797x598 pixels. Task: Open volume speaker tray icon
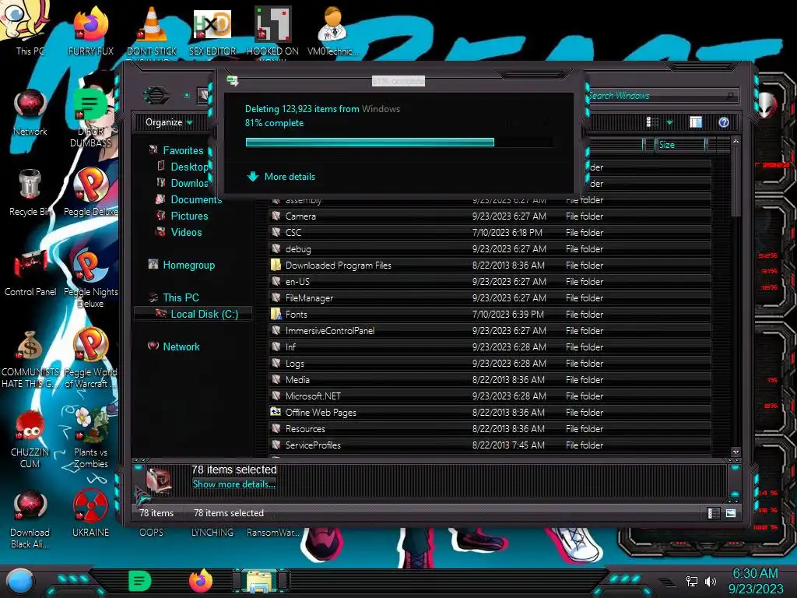coord(711,581)
